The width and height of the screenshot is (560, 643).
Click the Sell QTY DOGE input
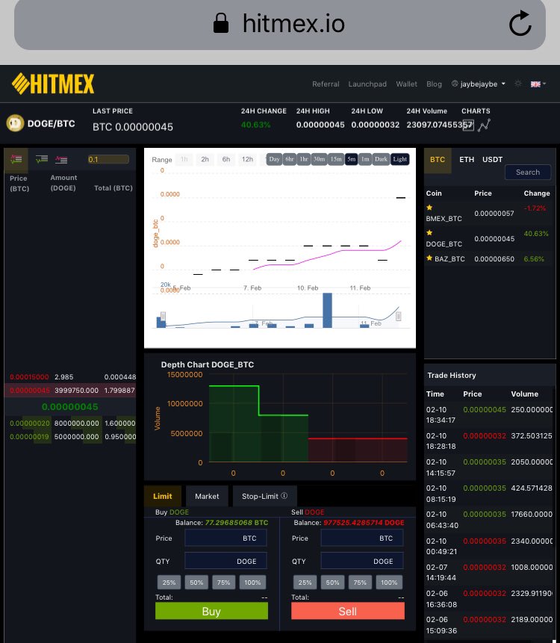click(362, 561)
